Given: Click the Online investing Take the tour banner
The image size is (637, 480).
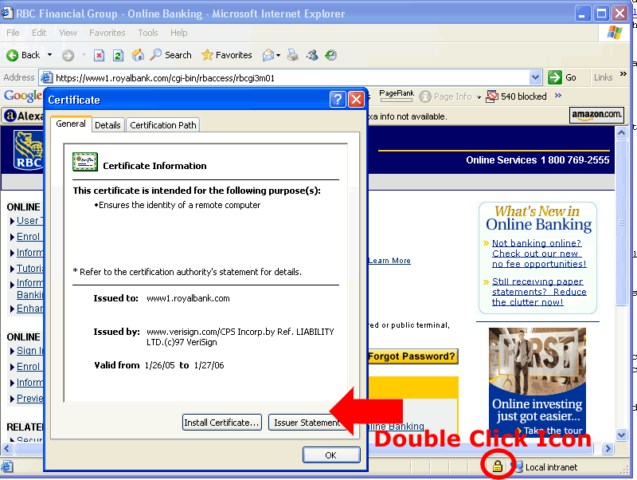Looking at the screenshot, I should (537, 381).
